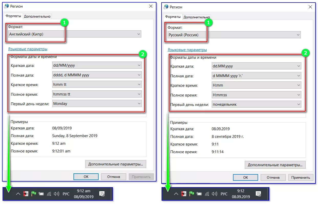Click globe icon in left Регион title bar
Viewport: 318px width, 204px height.
[7, 6]
